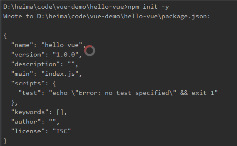Image resolution: width=237 pixels, height=146 pixels.
Task: Click the "test" script key
Action: [29, 93]
